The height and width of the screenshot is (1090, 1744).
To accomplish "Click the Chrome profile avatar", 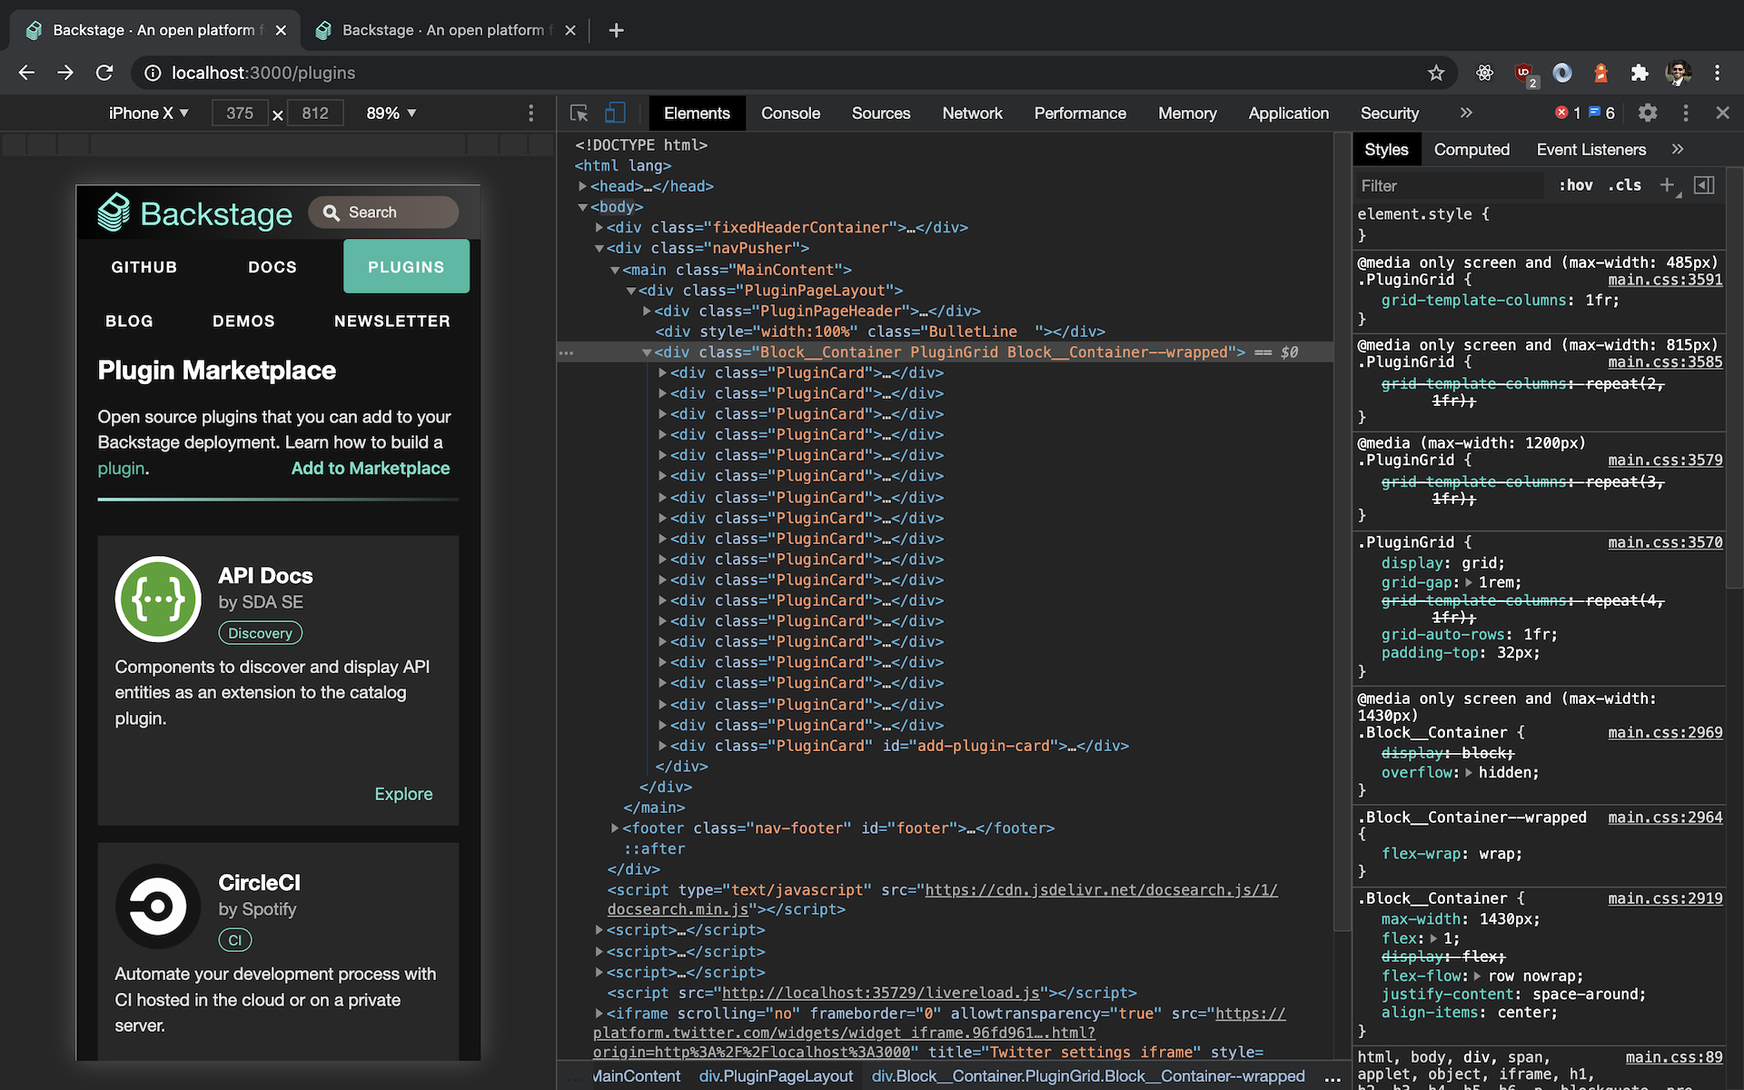I will [x=1678, y=73].
